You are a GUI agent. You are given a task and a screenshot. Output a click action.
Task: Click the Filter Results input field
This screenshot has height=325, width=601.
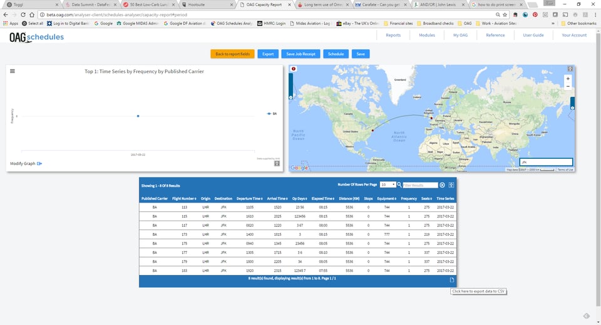point(420,185)
